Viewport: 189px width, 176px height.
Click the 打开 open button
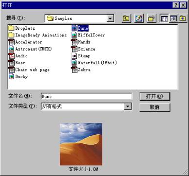coord(155,96)
